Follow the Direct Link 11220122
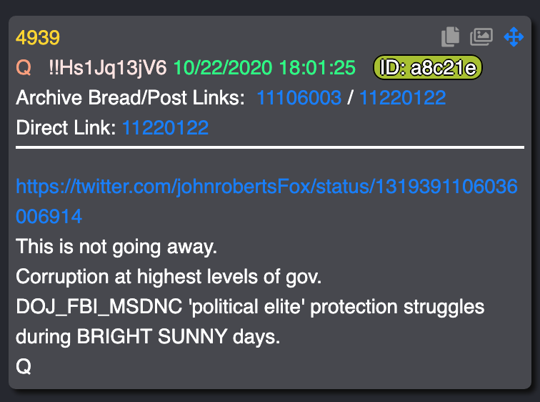The height and width of the screenshot is (402, 540). [x=165, y=127]
